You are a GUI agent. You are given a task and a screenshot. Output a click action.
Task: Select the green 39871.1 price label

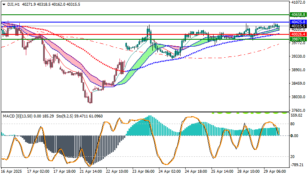point(298,39)
